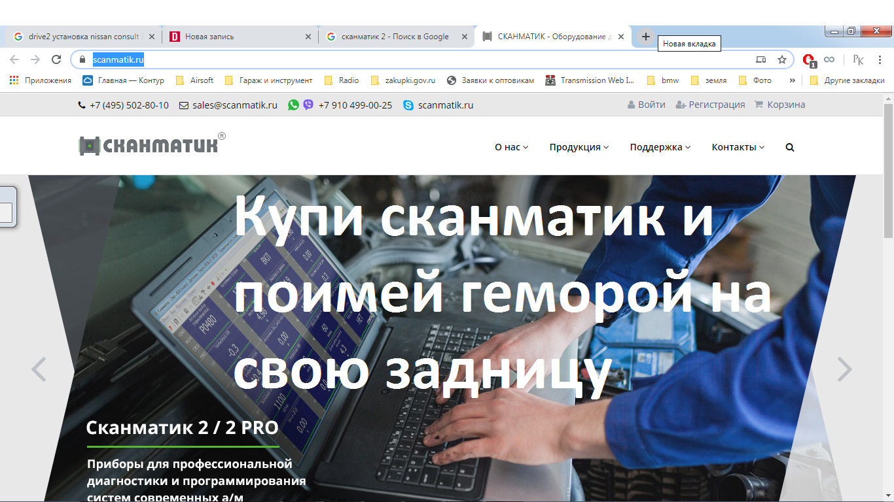Expand the О нас menu
The image size is (894, 502).
511,147
